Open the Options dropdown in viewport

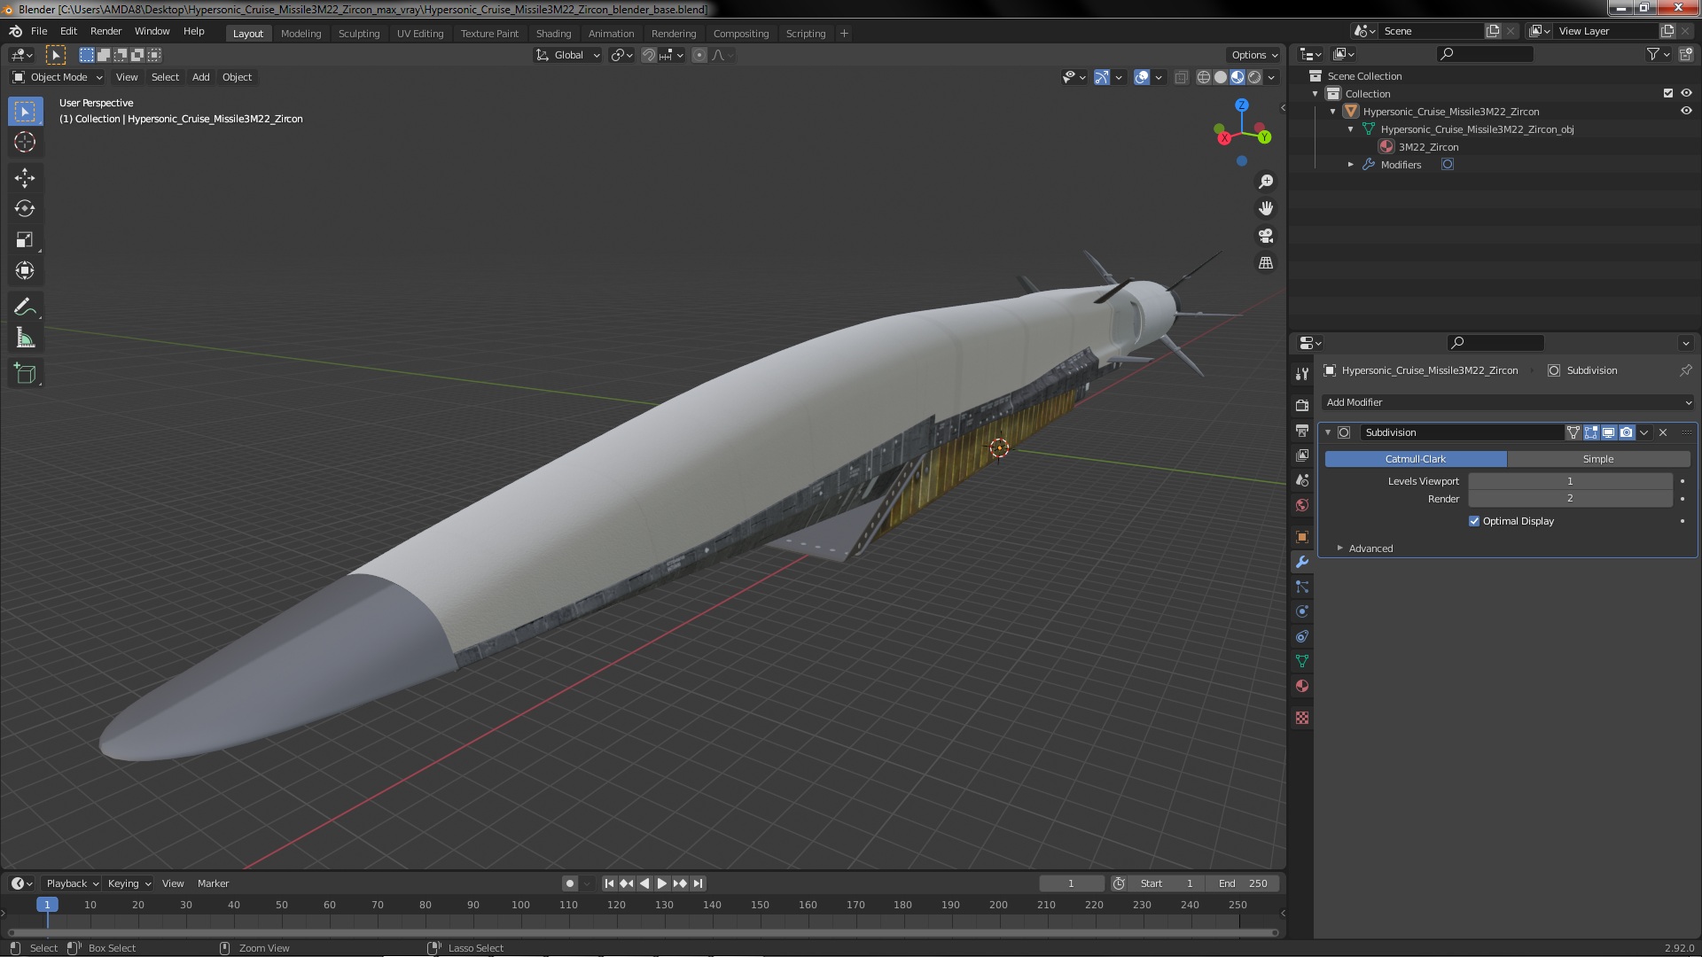pos(1254,55)
